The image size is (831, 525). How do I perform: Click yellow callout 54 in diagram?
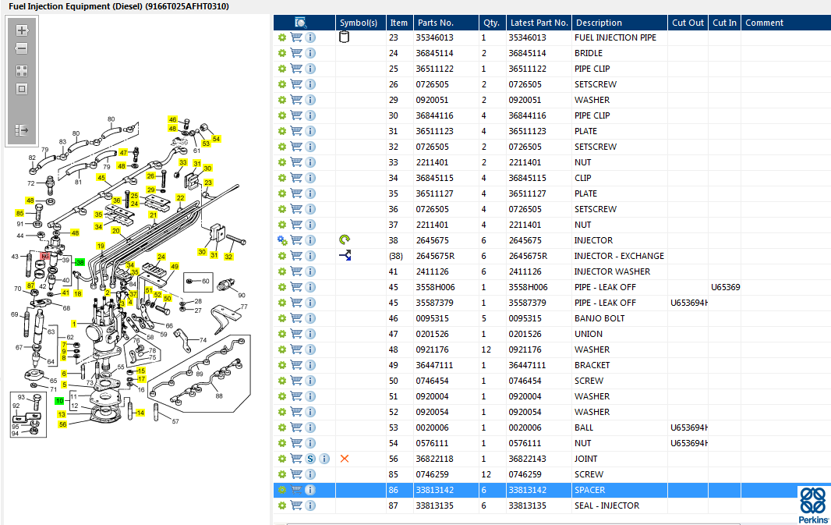(x=216, y=139)
